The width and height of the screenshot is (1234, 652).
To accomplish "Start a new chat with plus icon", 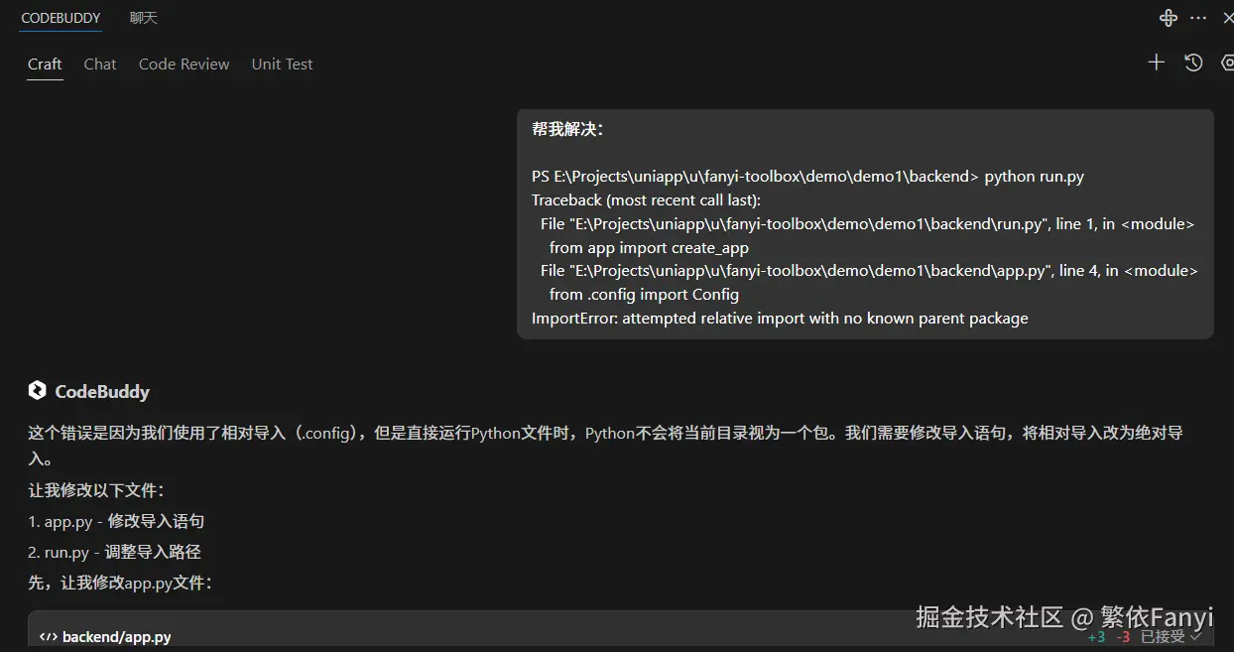I will pyautogui.click(x=1156, y=63).
